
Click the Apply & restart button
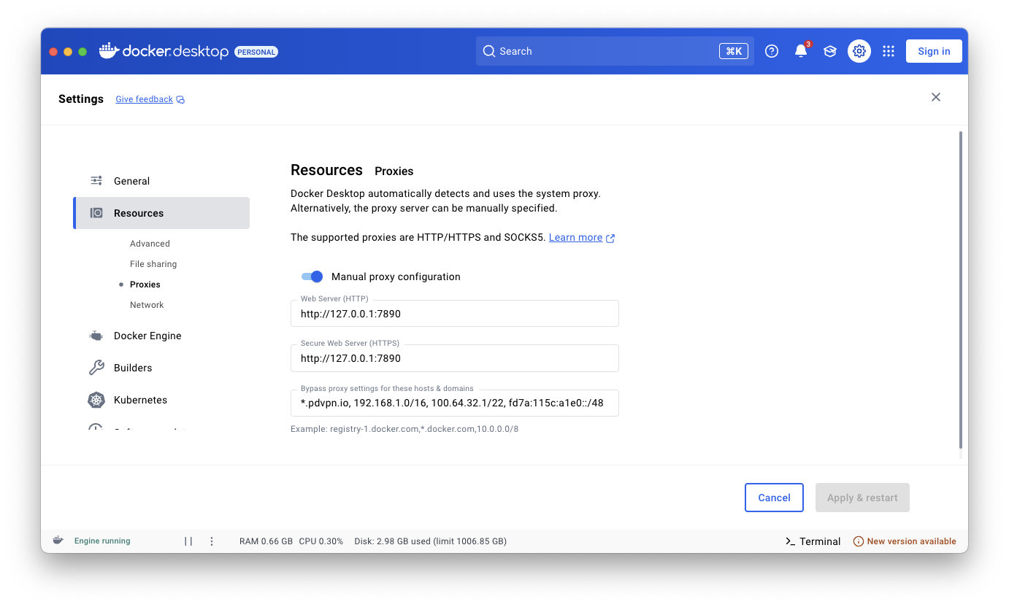coord(862,498)
